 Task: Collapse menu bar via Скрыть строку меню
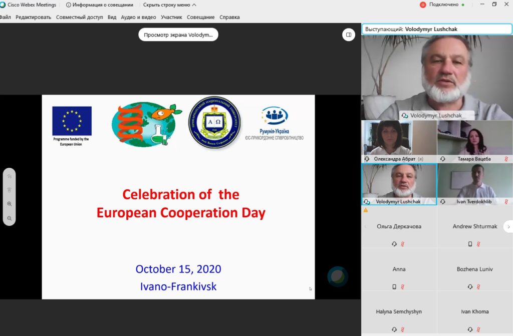pyautogui.click(x=169, y=5)
